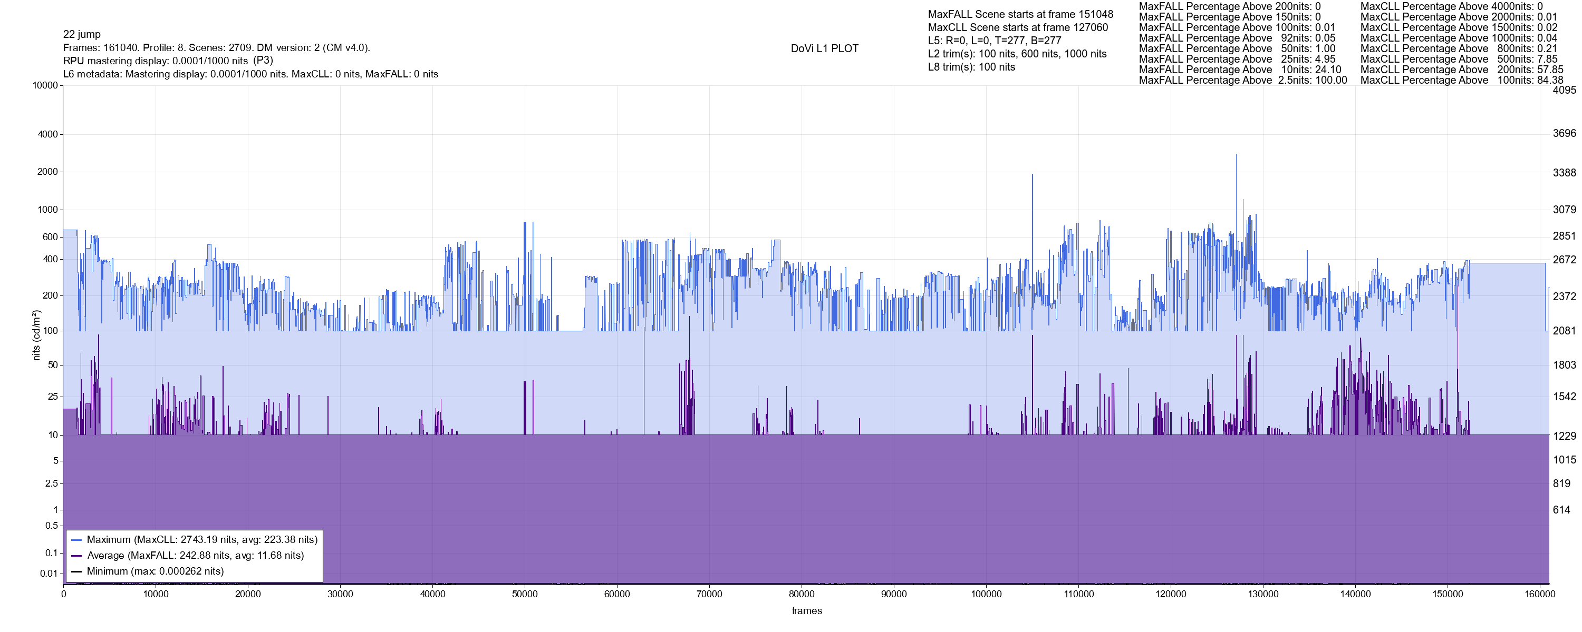Image resolution: width=1582 pixels, height=632 pixels.
Task: Select the Minimum legend entry text
Action: click(x=155, y=572)
